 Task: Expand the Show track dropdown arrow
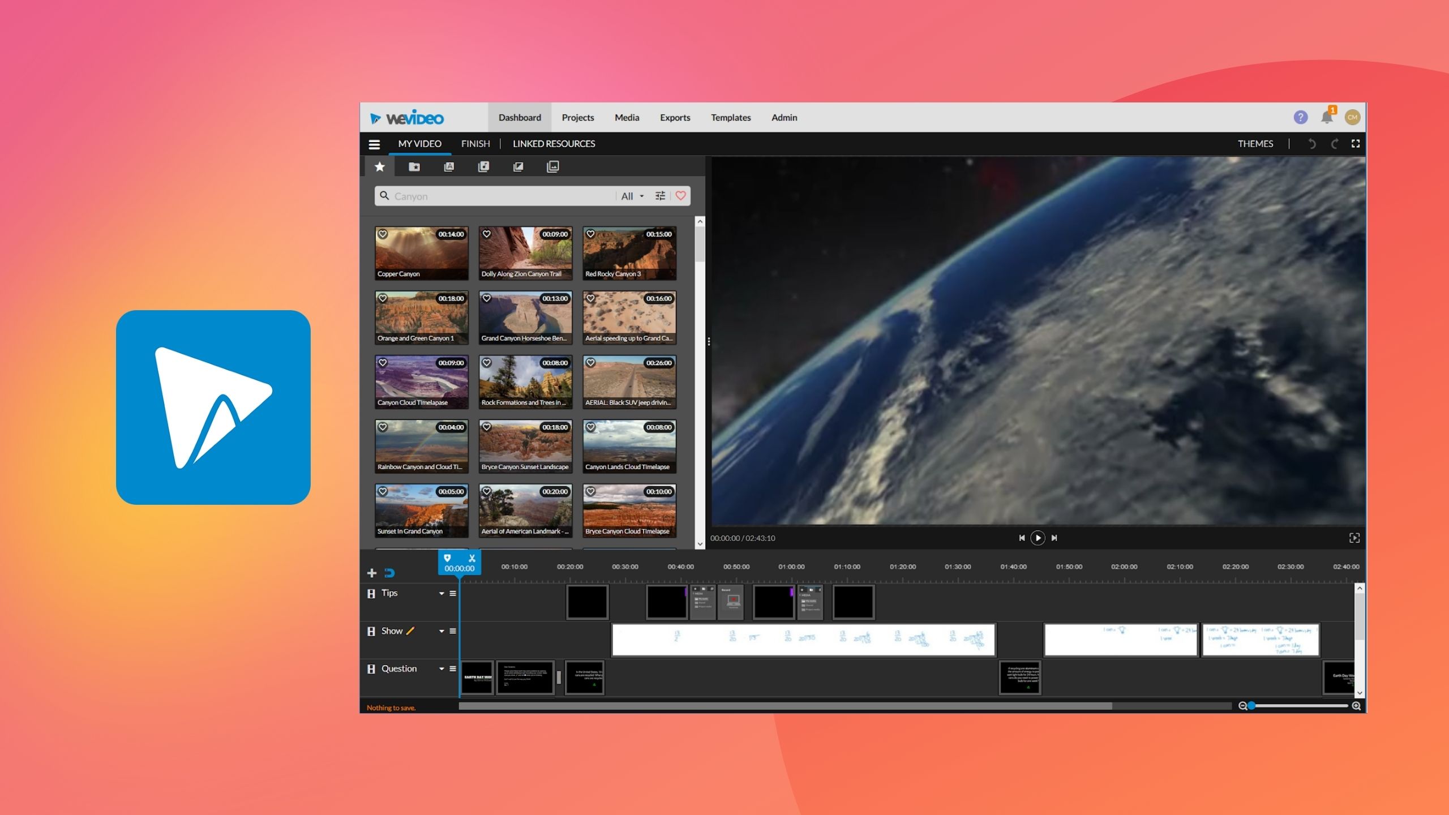coord(441,631)
